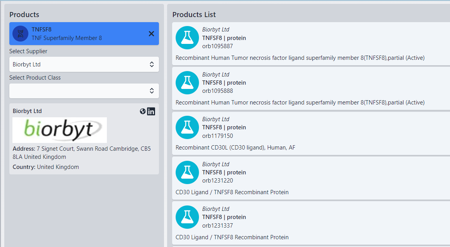The width and height of the screenshot is (450, 247).
Task: Click flask icon for product orb1231337
Action: (x=187, y=217)
